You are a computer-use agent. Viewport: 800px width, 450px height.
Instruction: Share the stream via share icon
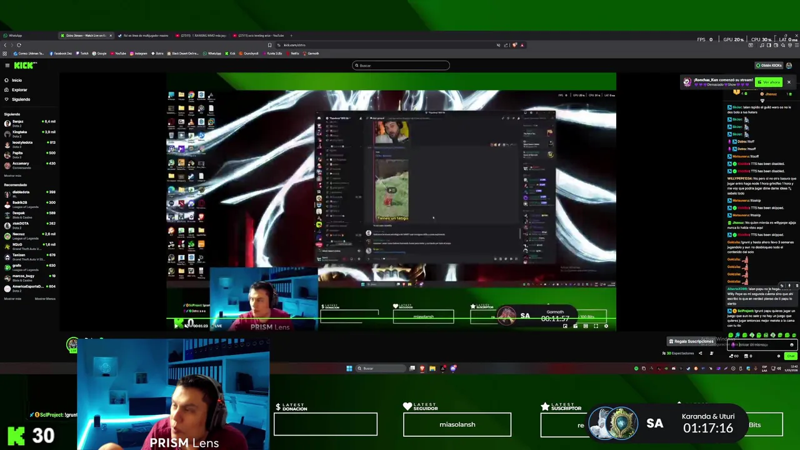pos(700,353)
